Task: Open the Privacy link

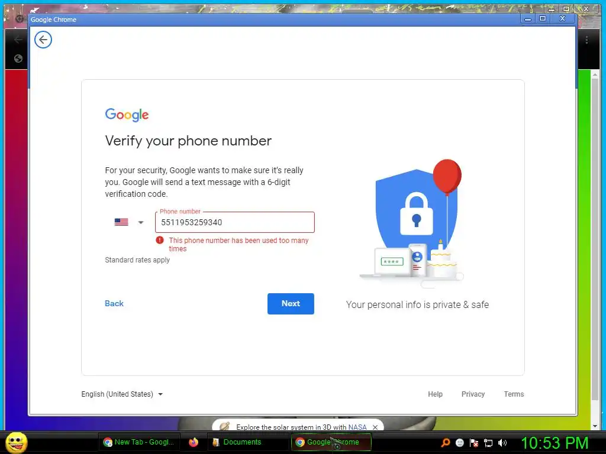Action: [x=473, y=394]
